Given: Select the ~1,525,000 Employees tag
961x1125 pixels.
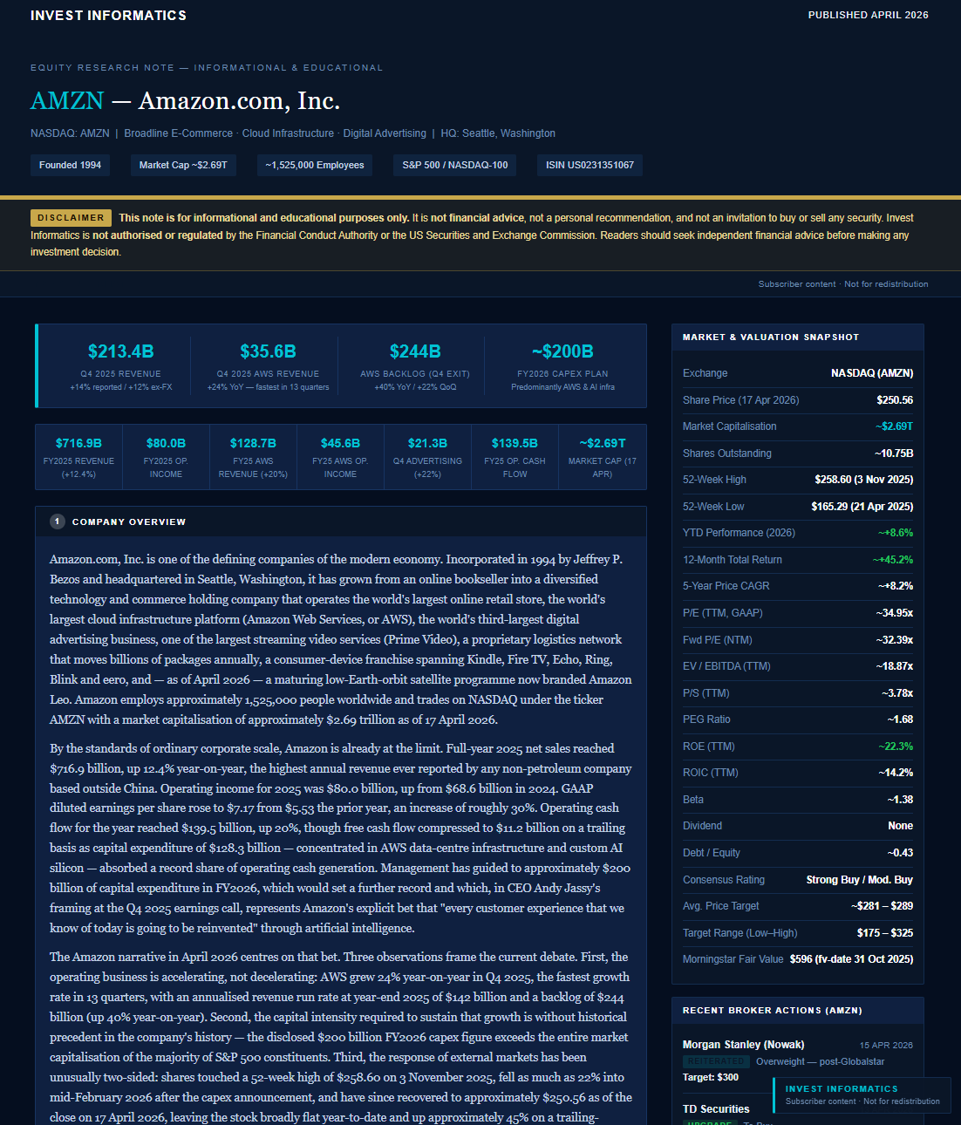Looking at the screenshot, I should click(315, 165).
